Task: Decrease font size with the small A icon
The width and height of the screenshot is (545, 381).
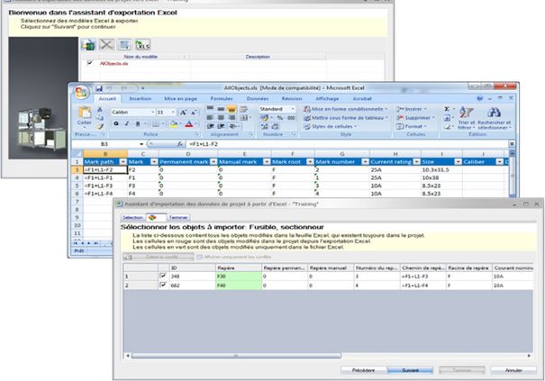Action: (x=194, y=113)
